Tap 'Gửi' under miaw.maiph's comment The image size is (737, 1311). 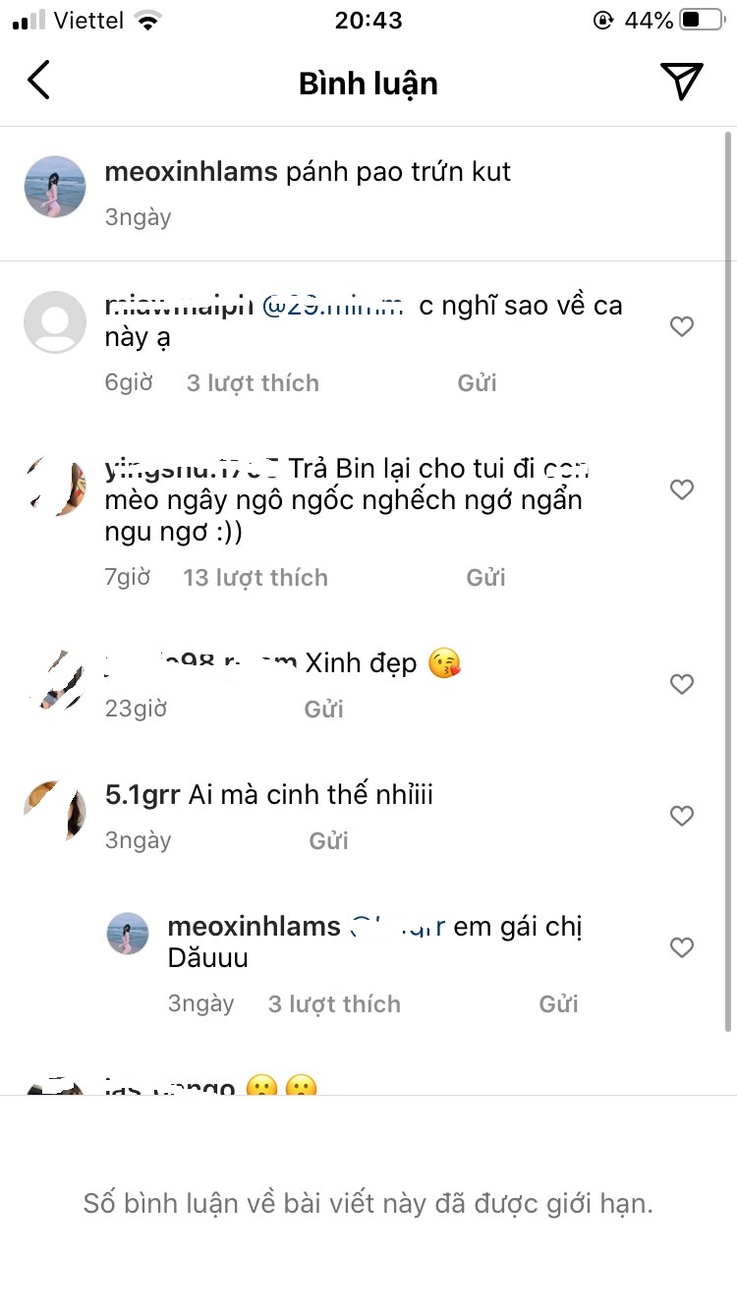click(x=477, y=382)
